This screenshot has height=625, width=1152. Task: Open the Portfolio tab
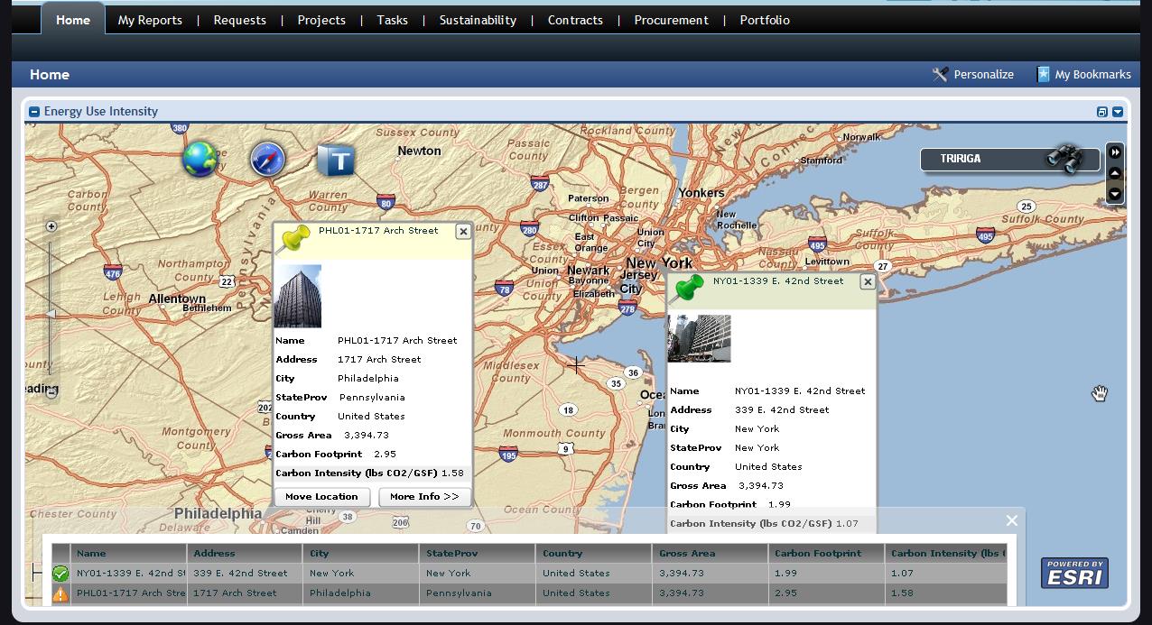[x=765, y=20]
